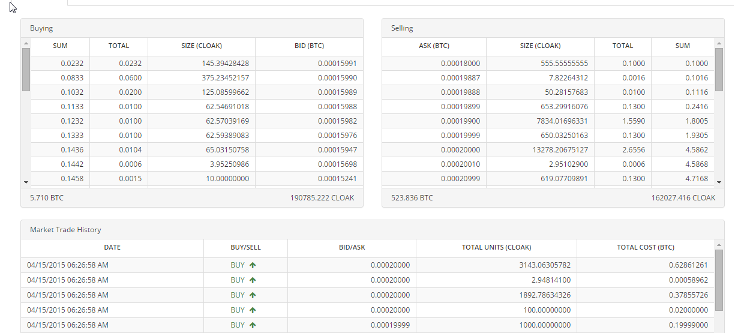Click the Market Trade History scroll-up arrow

click(x=719, y=245)
